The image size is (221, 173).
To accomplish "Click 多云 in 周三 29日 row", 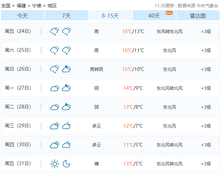I will click(97, 126).
